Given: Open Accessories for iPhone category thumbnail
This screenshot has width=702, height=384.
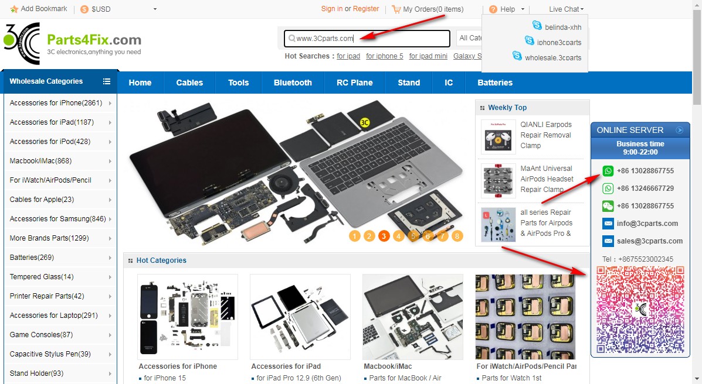Looking at the screenshot, I should pyautogui.click(x=188, y=317).
